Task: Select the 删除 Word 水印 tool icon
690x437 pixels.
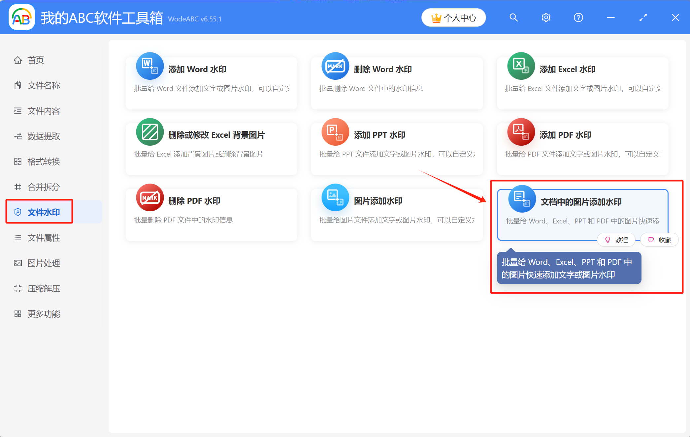Action: [335, 66]
